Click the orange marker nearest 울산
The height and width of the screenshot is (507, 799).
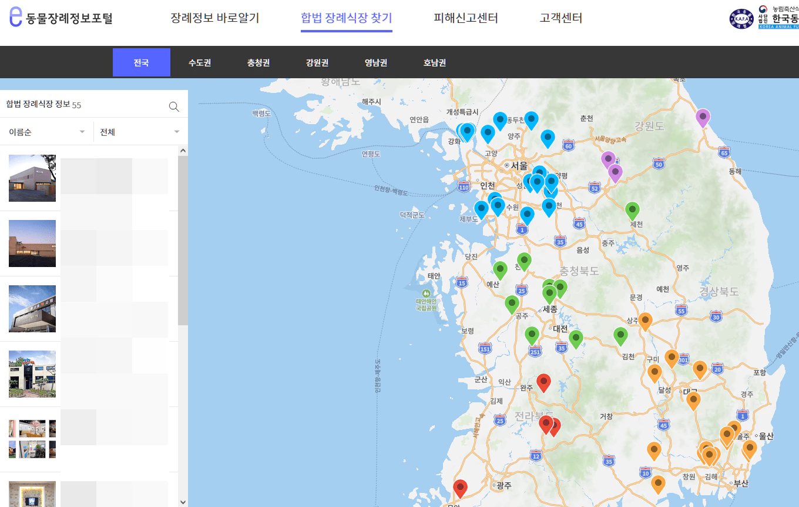pyautogui.click(x=750, y=451)
